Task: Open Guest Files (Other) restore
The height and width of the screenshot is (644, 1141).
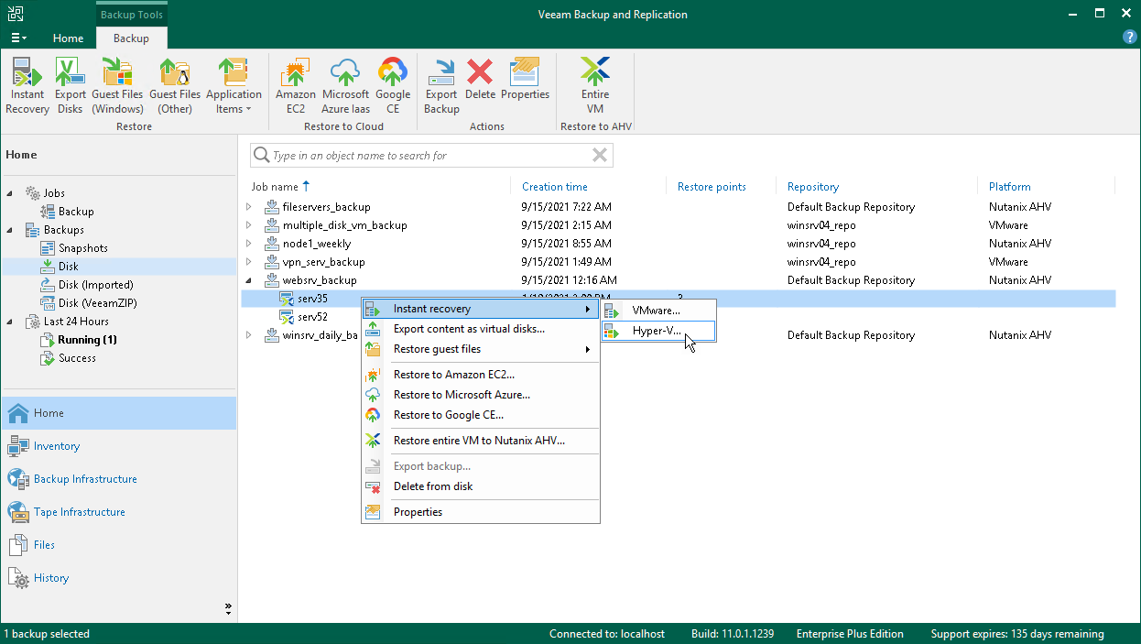Action: tap(175, 85)
